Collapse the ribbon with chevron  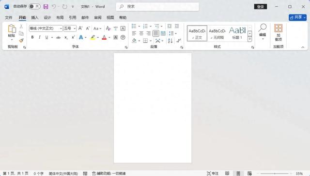303,47
